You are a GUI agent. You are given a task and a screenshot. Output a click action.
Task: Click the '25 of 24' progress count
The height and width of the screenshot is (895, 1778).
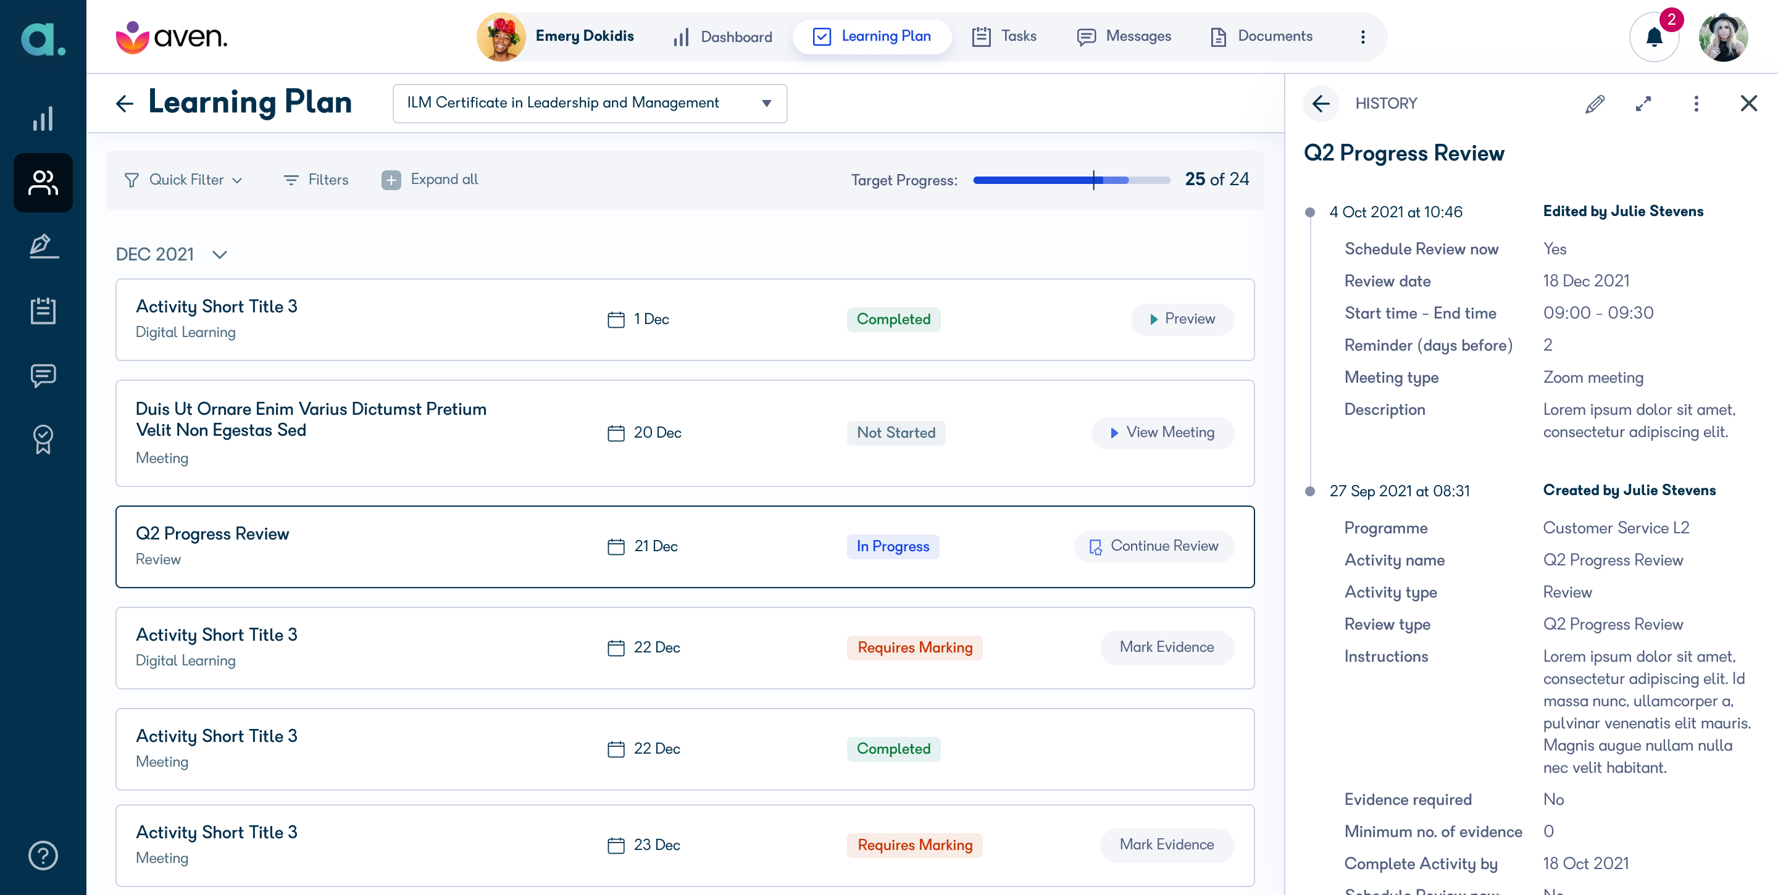click(1217, 180)
